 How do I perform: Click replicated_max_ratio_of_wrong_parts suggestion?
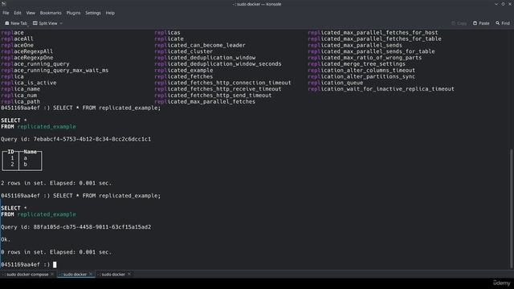point(365,58)
